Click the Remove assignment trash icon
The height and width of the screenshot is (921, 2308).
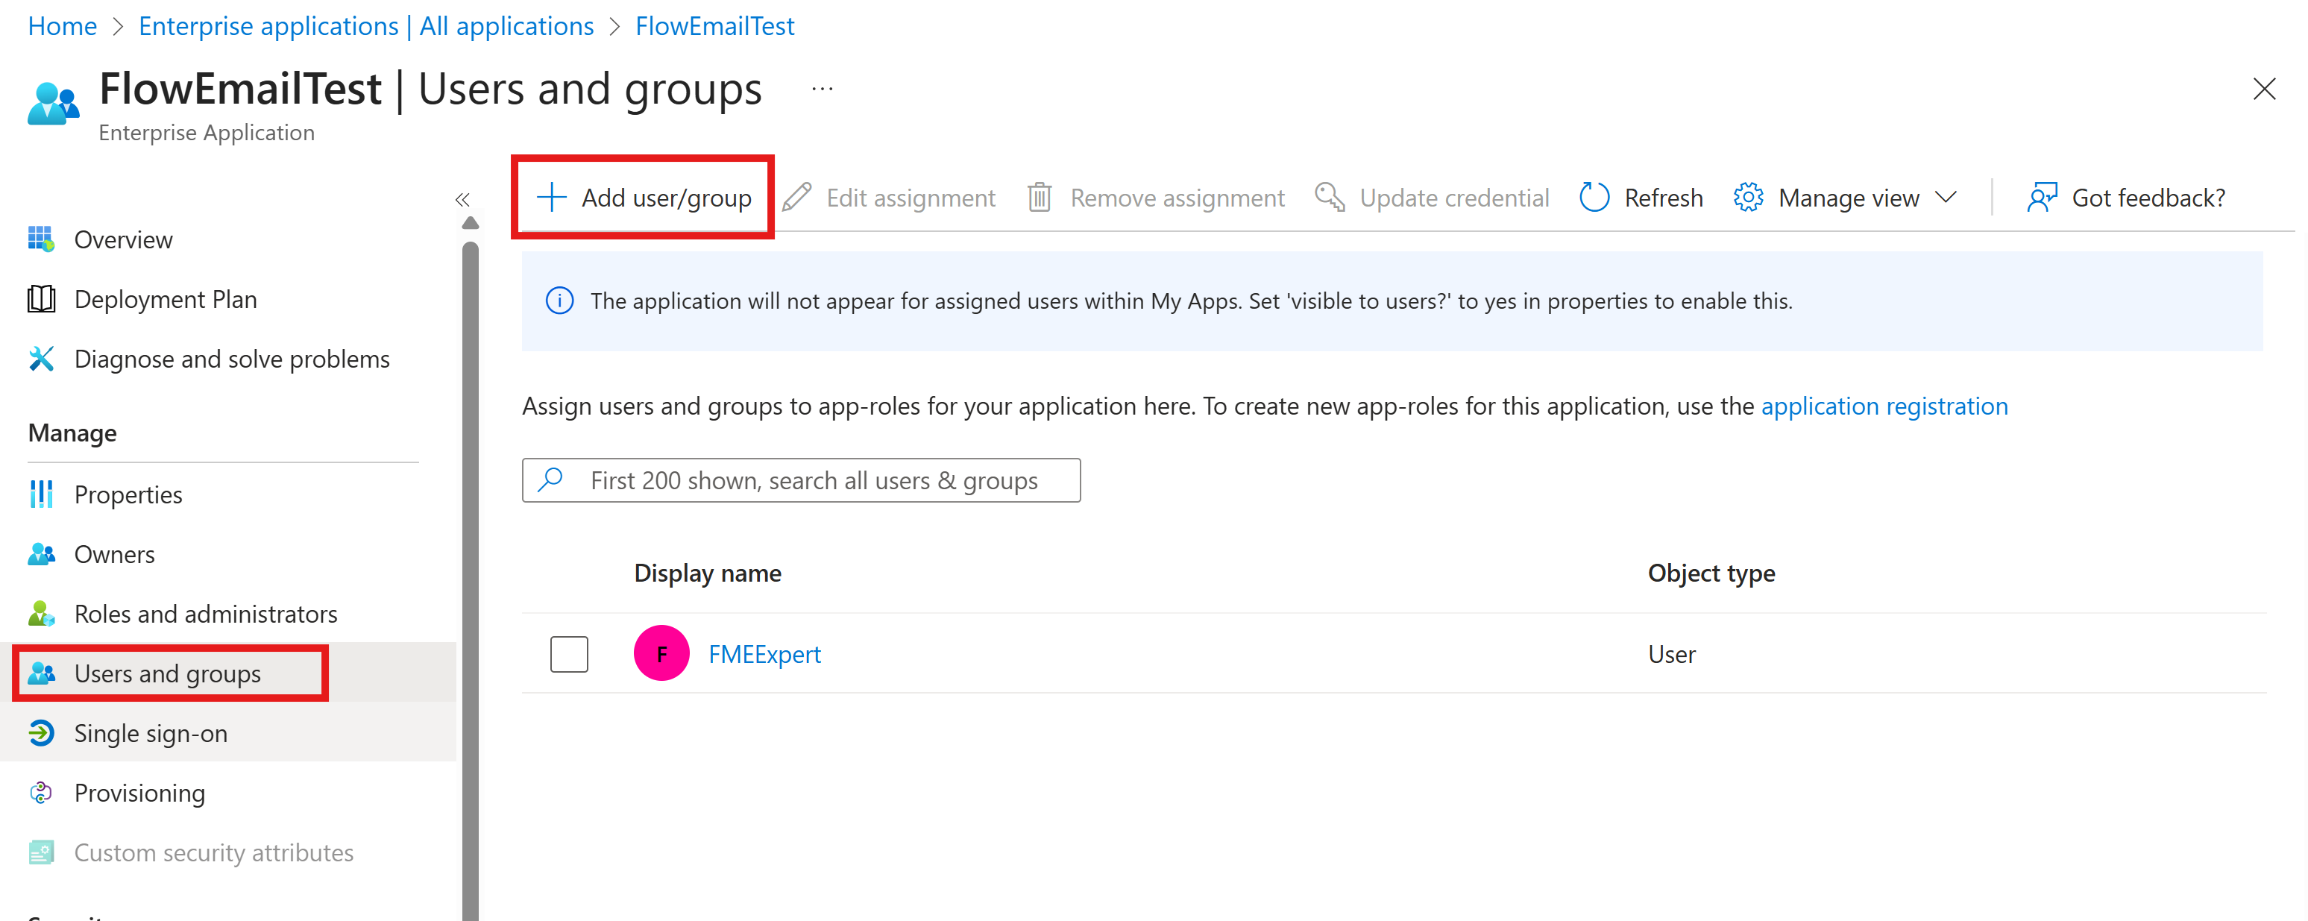pyautogui.click(x=1040, y=197)
